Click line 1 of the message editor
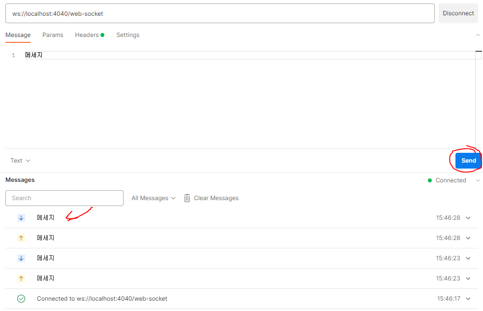Viewport: 483px width, 311px height. pos(250,55)
